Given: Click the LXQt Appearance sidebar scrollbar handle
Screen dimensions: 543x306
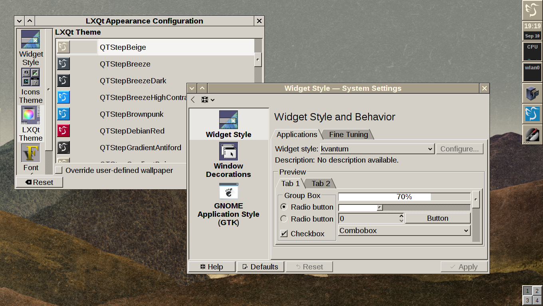Looking at the screenshot, I should 48,90.
